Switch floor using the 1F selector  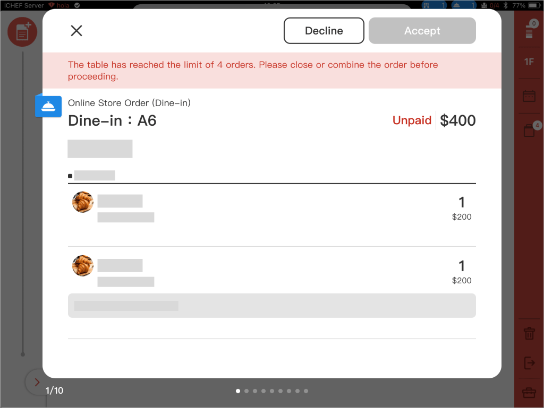click(x=529, y=62)
